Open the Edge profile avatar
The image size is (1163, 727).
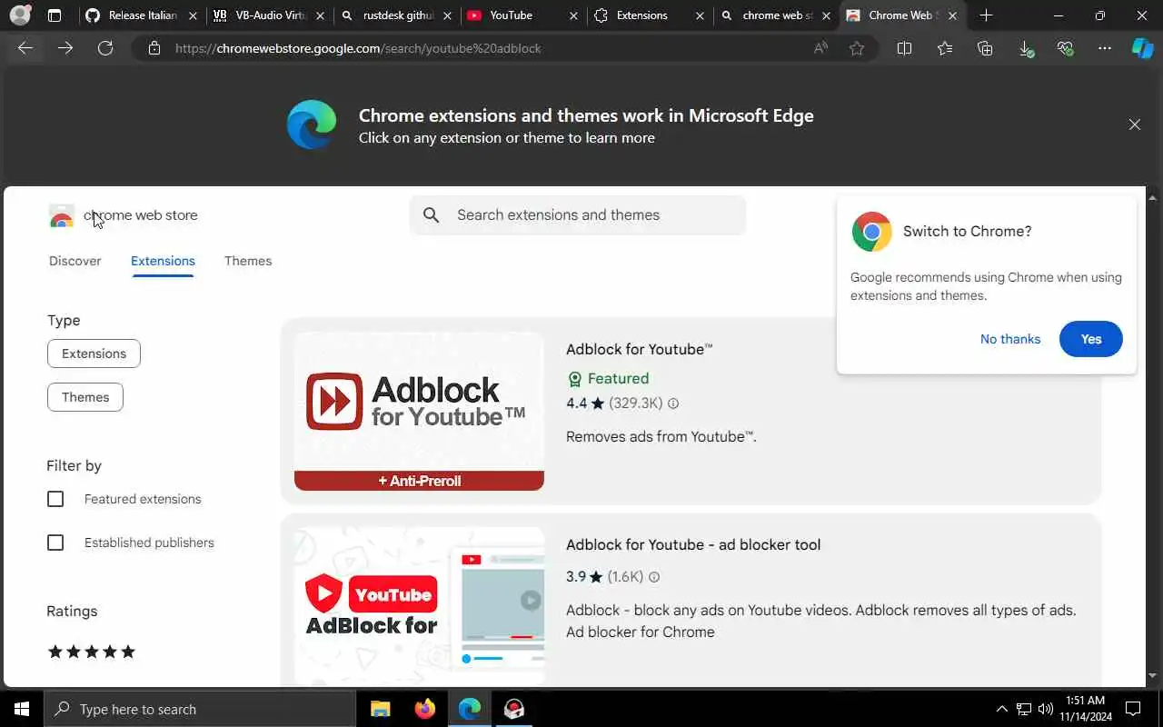[x=20, y=15]
